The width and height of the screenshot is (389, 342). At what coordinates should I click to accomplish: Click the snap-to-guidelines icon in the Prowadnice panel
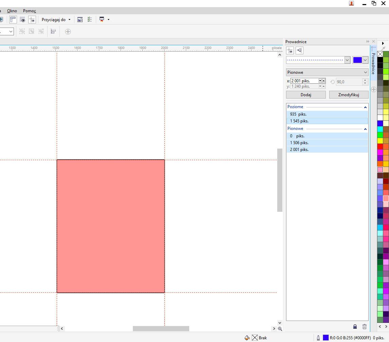coord(299,51)
